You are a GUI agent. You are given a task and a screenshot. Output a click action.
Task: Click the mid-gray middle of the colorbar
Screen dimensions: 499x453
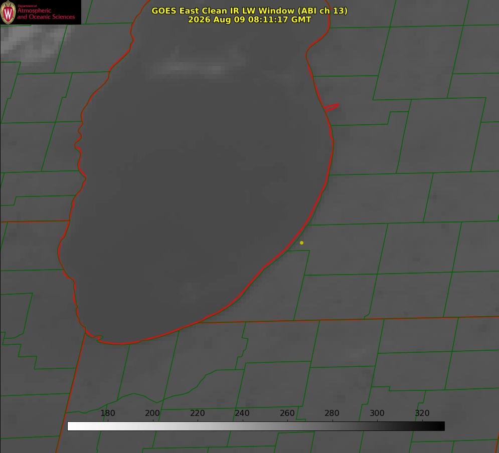point(256,426)
